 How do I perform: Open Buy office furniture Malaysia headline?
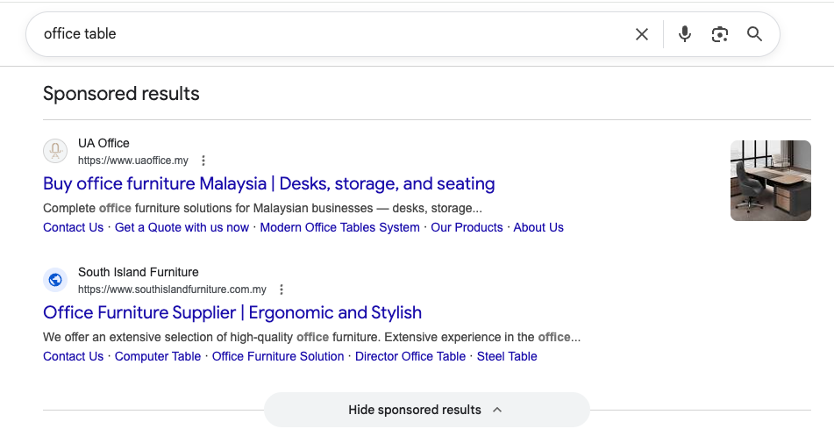click(x=268, y=184)
